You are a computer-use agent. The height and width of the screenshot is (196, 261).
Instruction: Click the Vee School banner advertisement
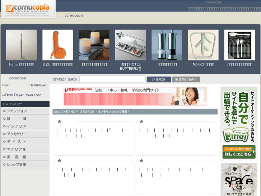tap(135, 96)
